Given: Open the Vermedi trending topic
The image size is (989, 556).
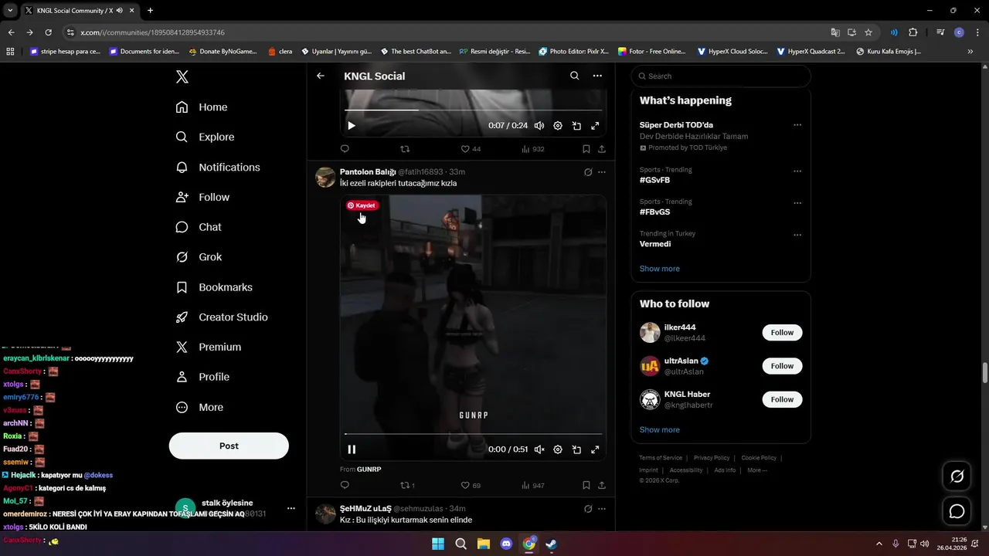Looking at the screenshot, I should (x=655, y=244).
